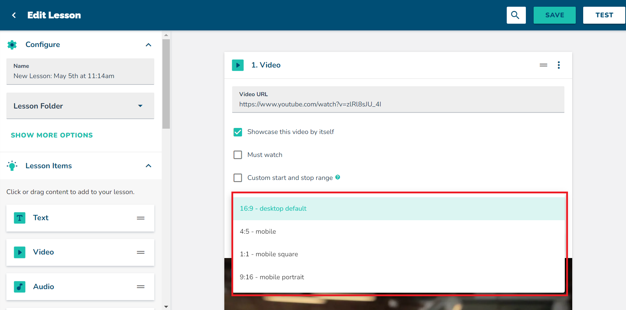Click the Audio item music note icon
The width and height of the screenshot is (626, 310).
pos(19,287)
